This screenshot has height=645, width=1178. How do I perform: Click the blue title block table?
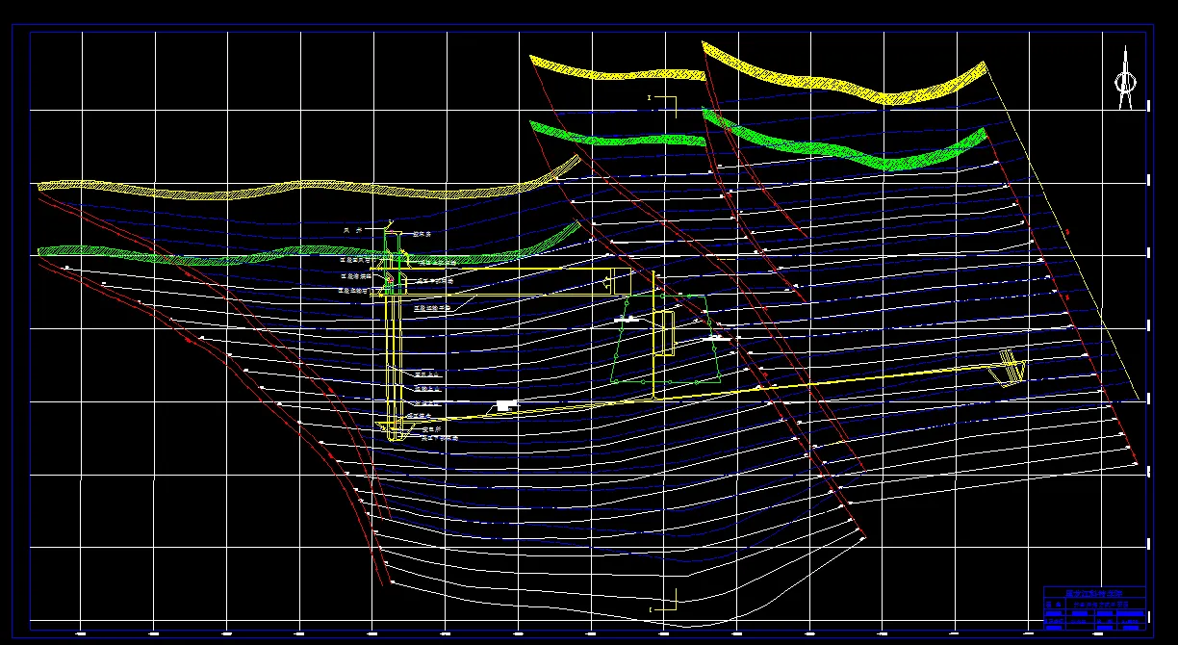1094,607
